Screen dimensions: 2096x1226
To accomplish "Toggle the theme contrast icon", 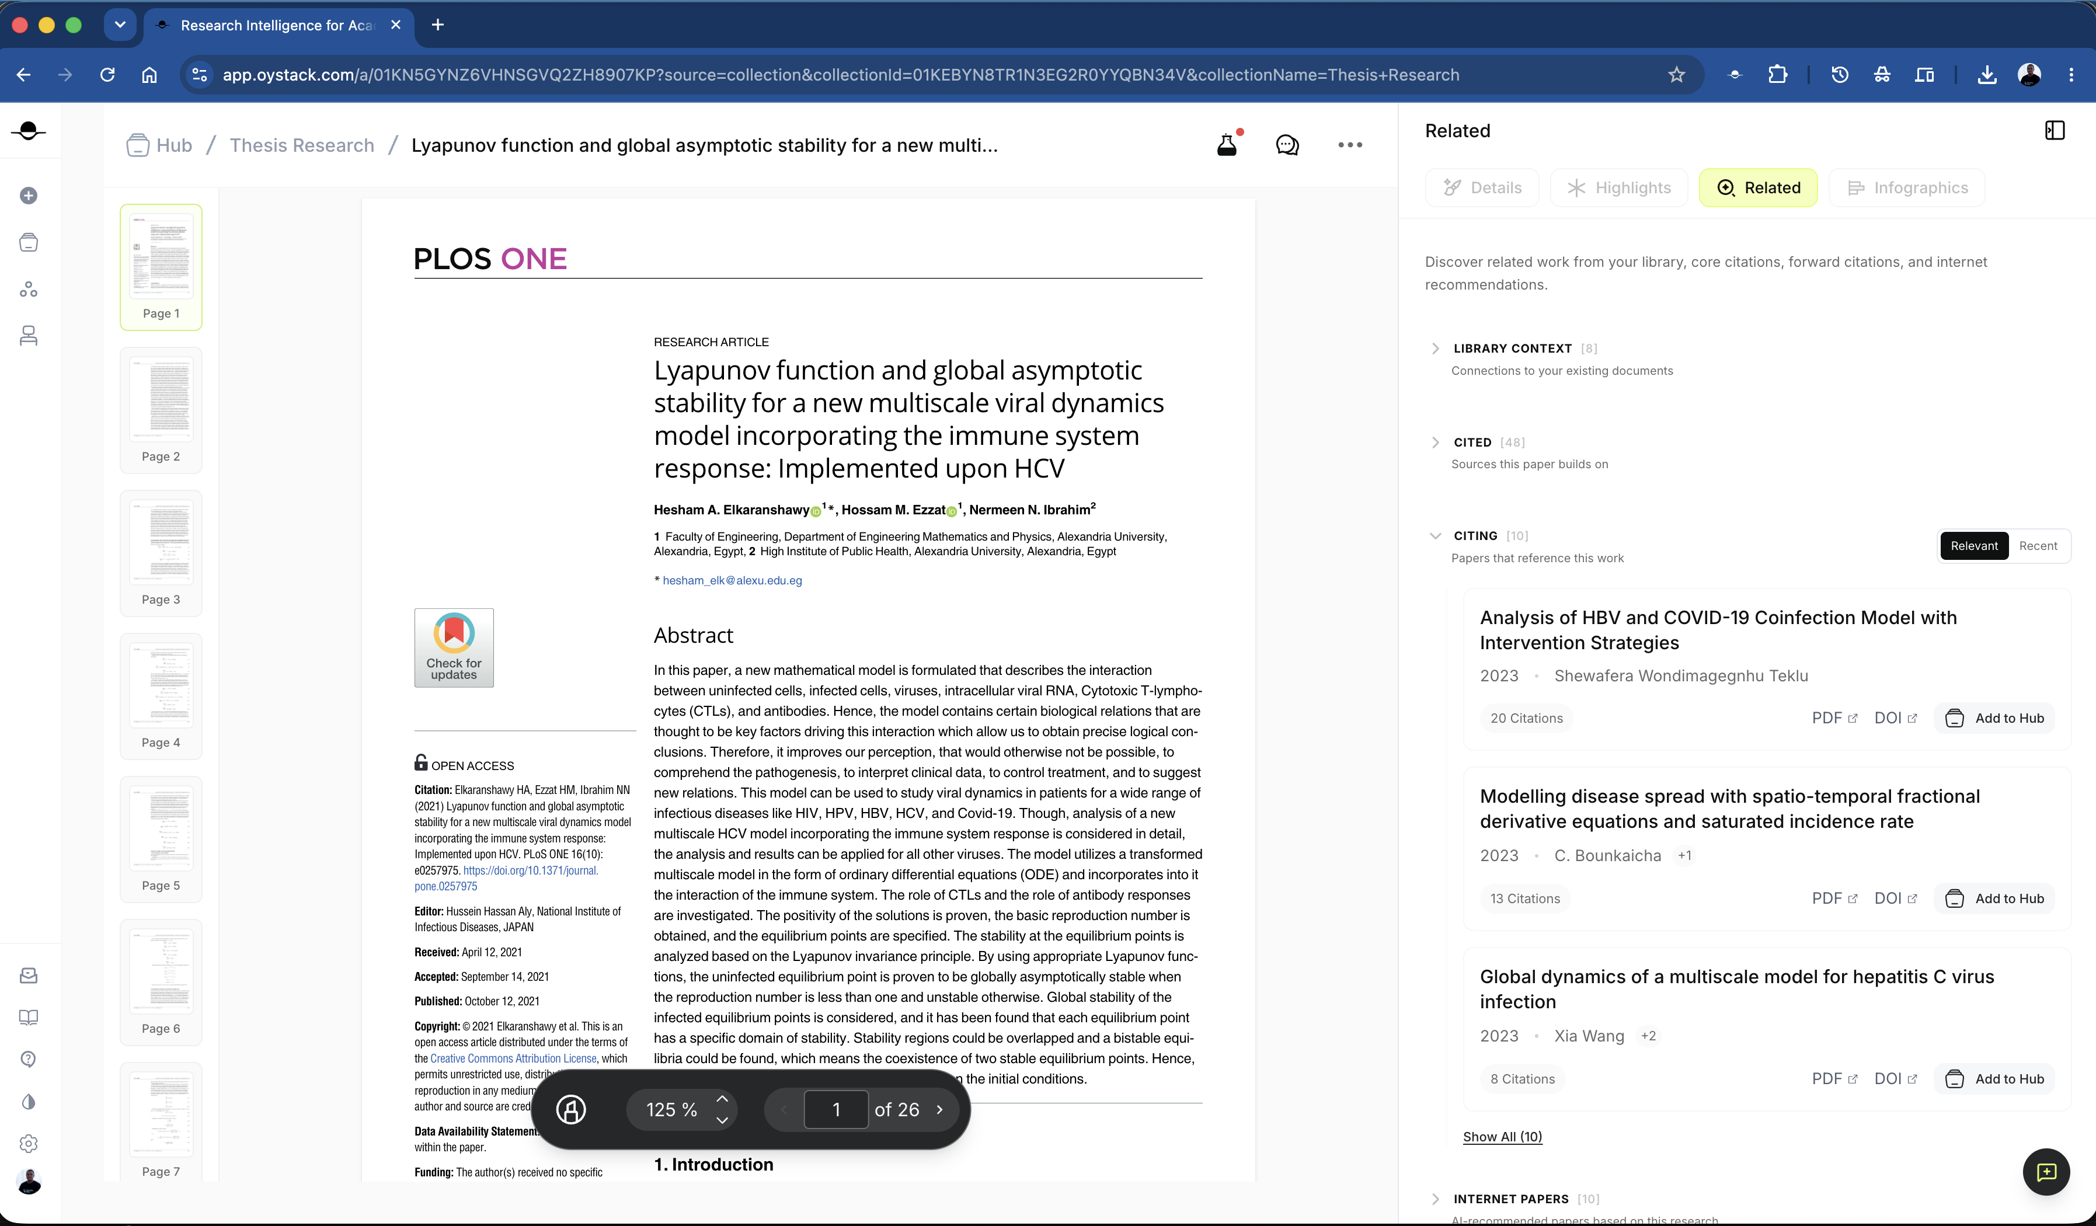I will pos(29,1101).
